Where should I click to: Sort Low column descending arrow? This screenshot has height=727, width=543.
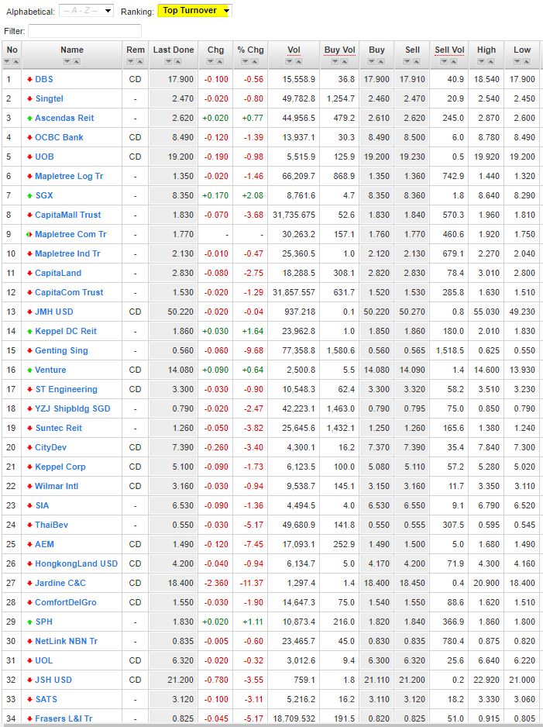(517, 62)
